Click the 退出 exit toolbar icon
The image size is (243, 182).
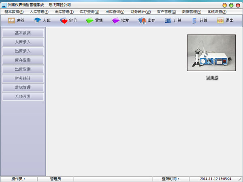[220, 20]
